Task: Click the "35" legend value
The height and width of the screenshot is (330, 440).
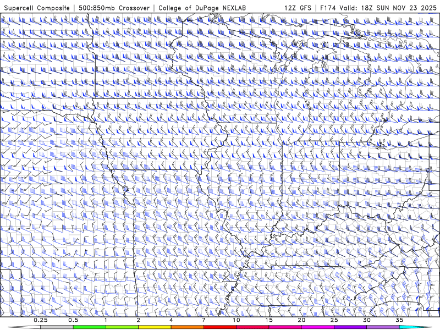Action: 399,320
